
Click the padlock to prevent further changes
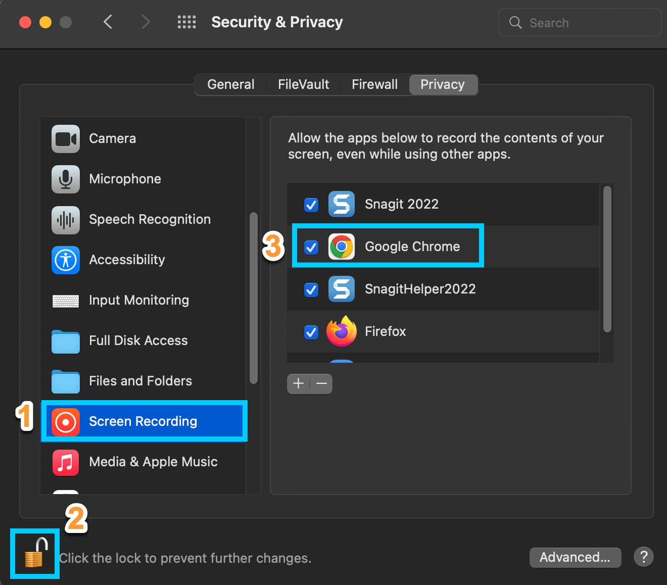36,552
